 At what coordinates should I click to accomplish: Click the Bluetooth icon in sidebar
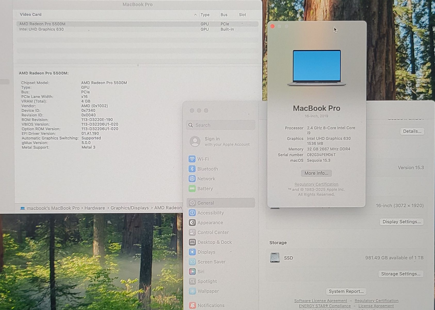tap(192, 169)
